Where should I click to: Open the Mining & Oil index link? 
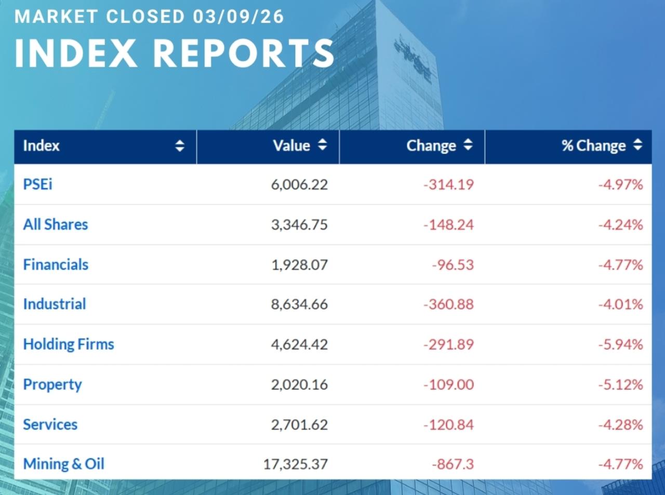(63, 464)
